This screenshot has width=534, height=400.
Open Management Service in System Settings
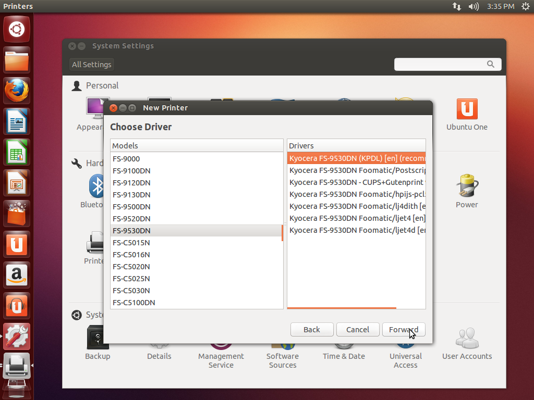click(x=221, y=356)
